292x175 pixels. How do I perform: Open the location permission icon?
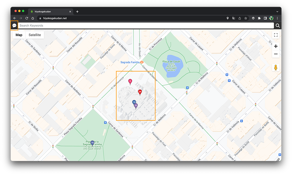tap(227, 18)
